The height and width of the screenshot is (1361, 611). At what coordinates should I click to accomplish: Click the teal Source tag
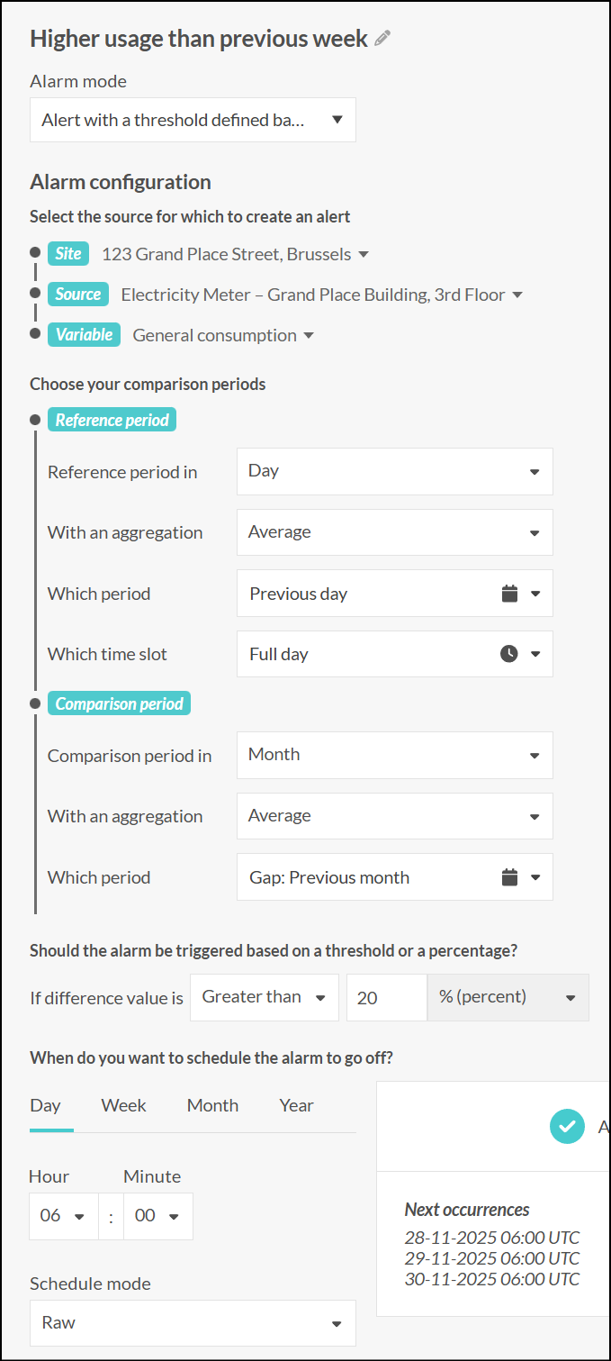coord(78,295)
